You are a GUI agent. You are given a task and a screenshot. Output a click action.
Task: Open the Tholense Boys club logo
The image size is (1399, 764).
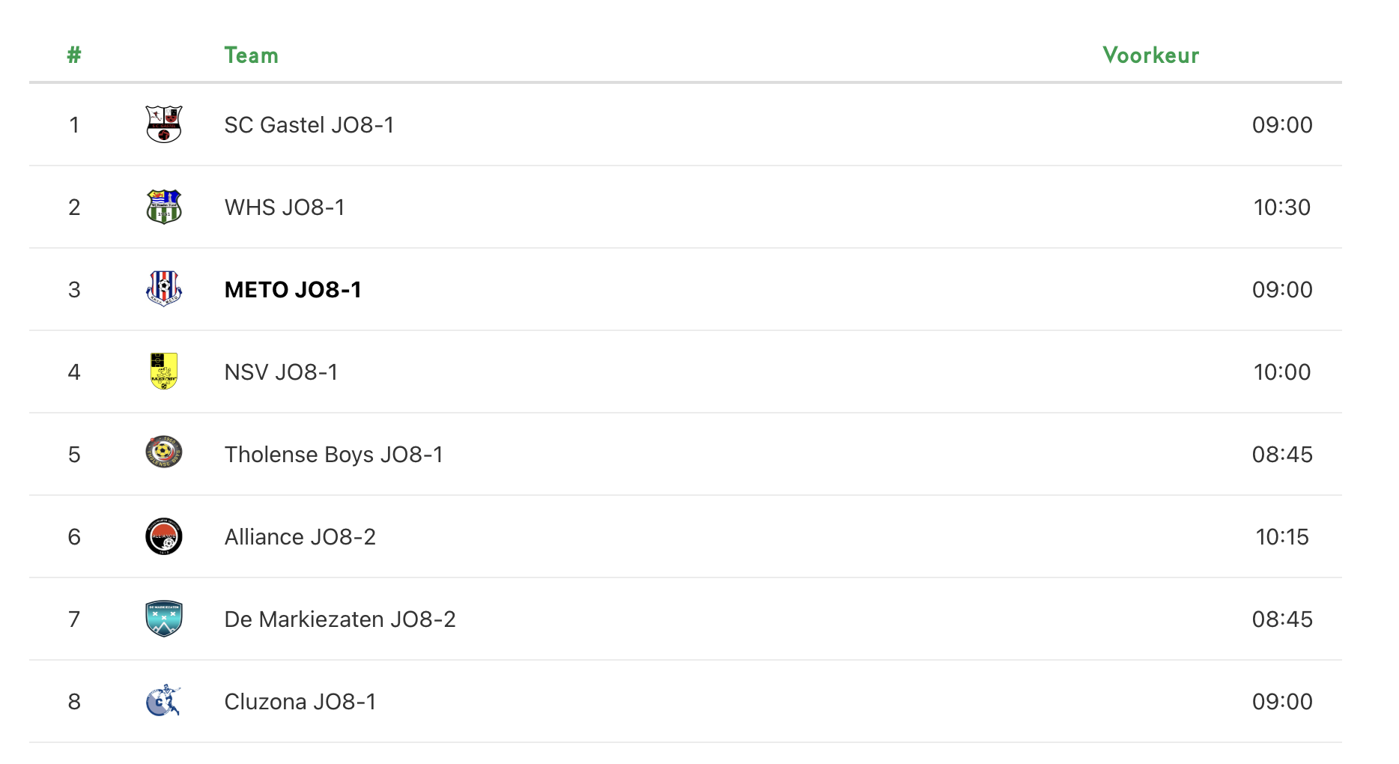[x=163, y=452]
